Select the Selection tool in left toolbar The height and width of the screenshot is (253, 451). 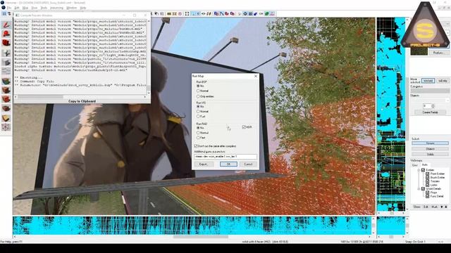6,25
